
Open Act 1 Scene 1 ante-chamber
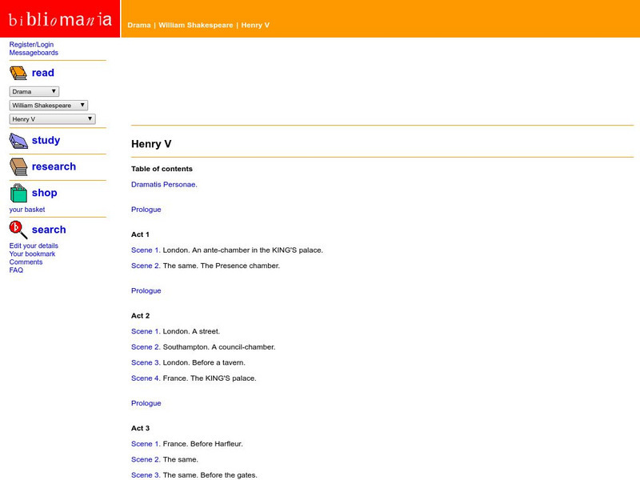(x=146, y=250)
